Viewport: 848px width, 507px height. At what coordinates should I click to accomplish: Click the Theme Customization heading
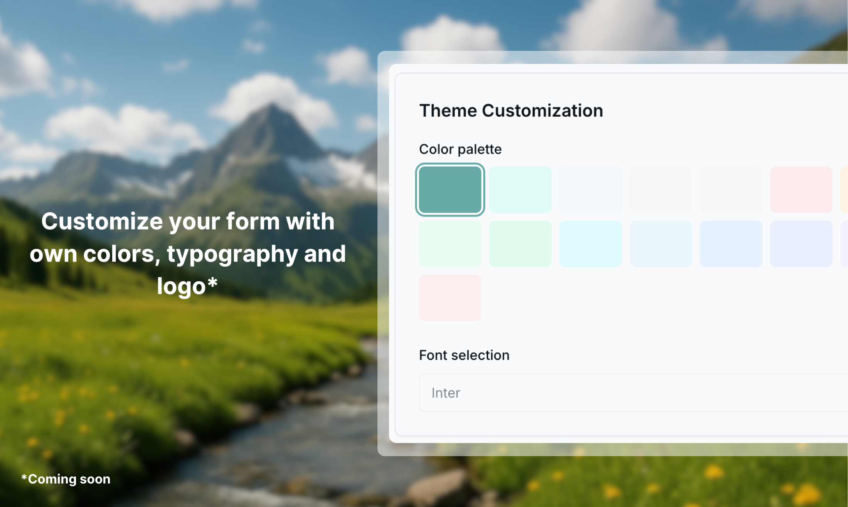coord(511,111)
